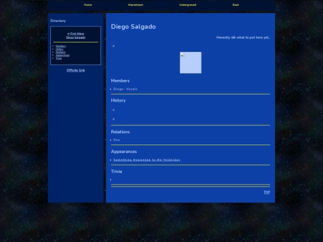Click the Relations section heading
Image resolution: width=323 pixels, height=242 pixels.
120,132
